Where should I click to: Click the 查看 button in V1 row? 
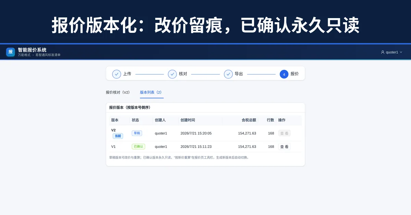284,147
